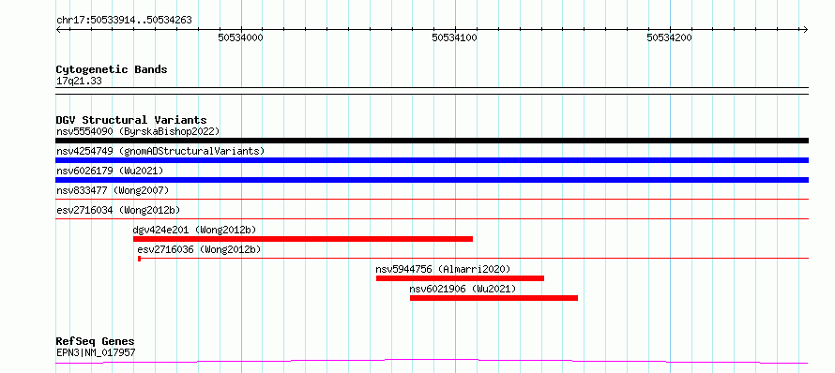Click the blue nsv4254749 variant bar

click(x=432, y=160)
